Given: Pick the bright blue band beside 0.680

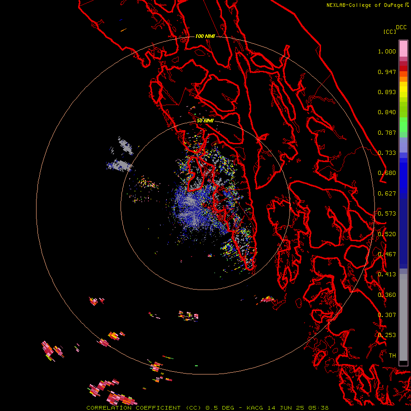Looking at the screenshot, I should [403, 174].
